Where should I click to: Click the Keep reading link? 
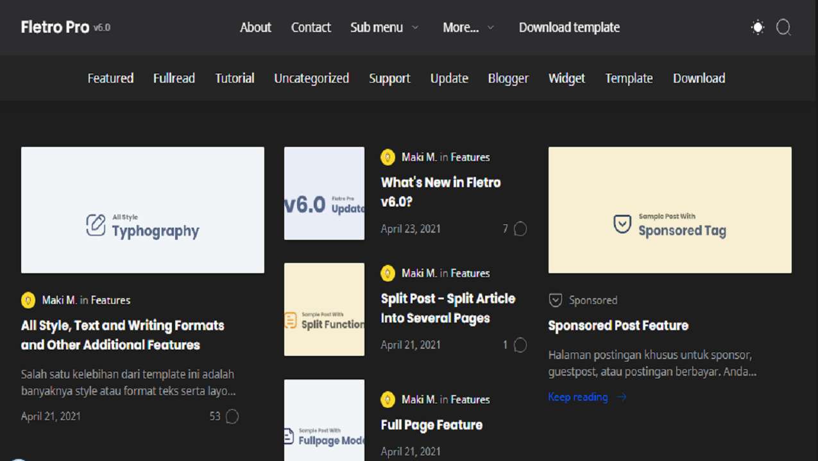[577, 397]
